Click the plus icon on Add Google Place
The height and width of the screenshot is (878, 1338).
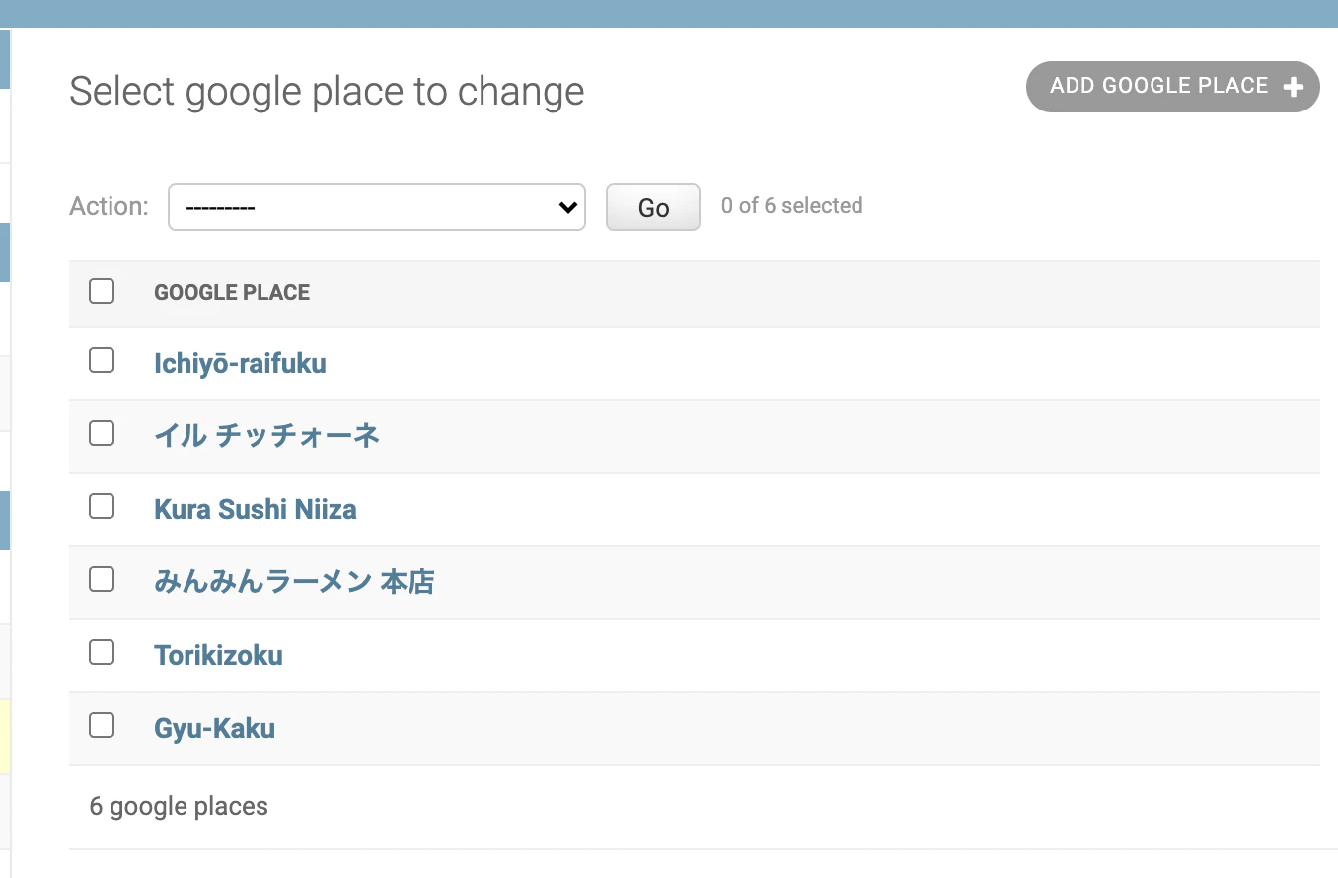point(1294,87)
